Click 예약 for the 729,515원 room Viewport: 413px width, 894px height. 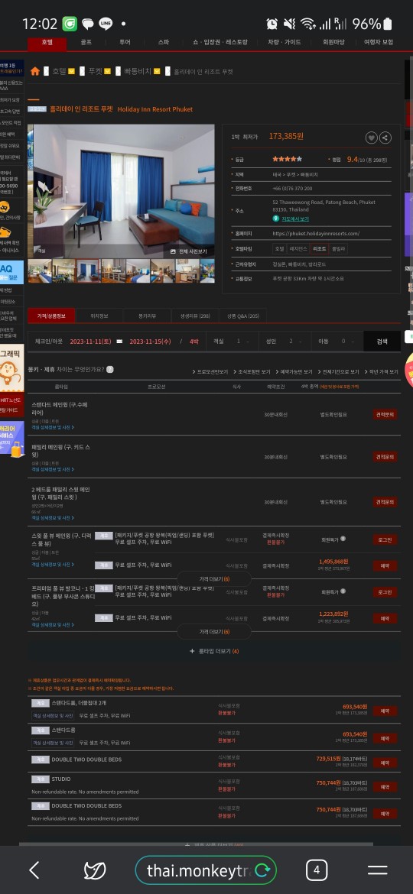point(385,763)
